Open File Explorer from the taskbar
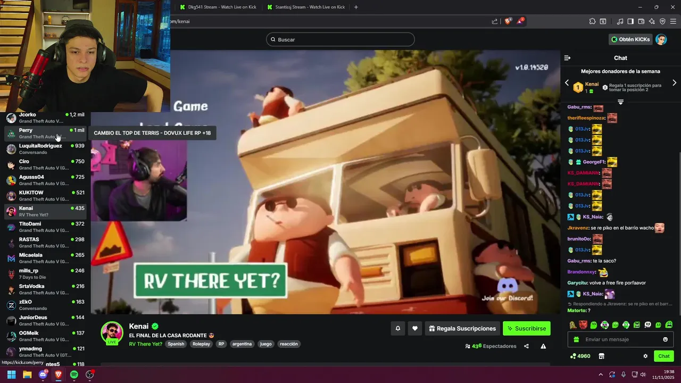Image resolution: width=681 pixels, height=383 pixels. point(27,374)
